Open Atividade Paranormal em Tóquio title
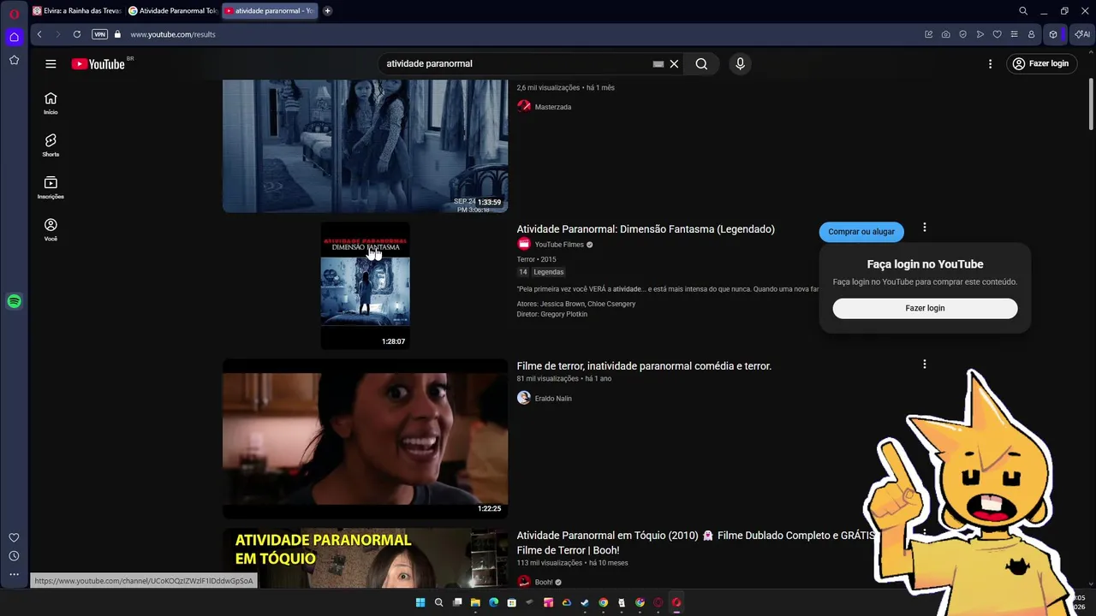The width and height of the screenshot is (1096, 616). pyautogui.click(x=695, y=542)
